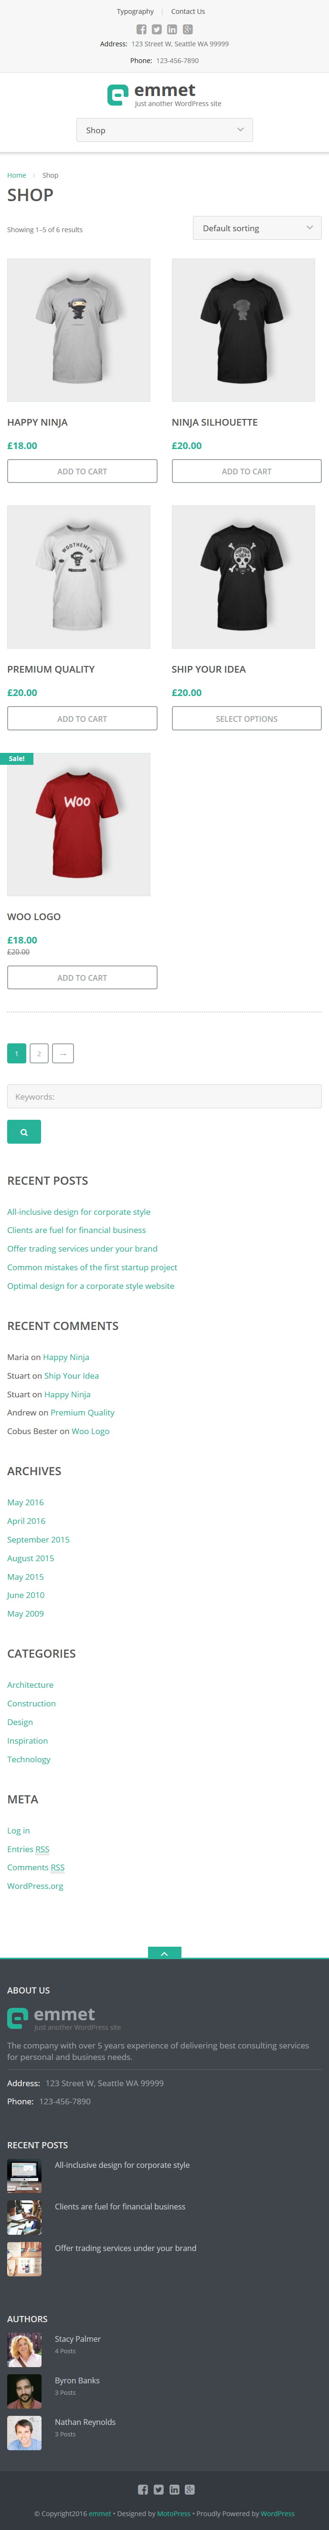Open the Contact Us menu item
Viewport: 329px width, 2530px height.
point(188,12)
